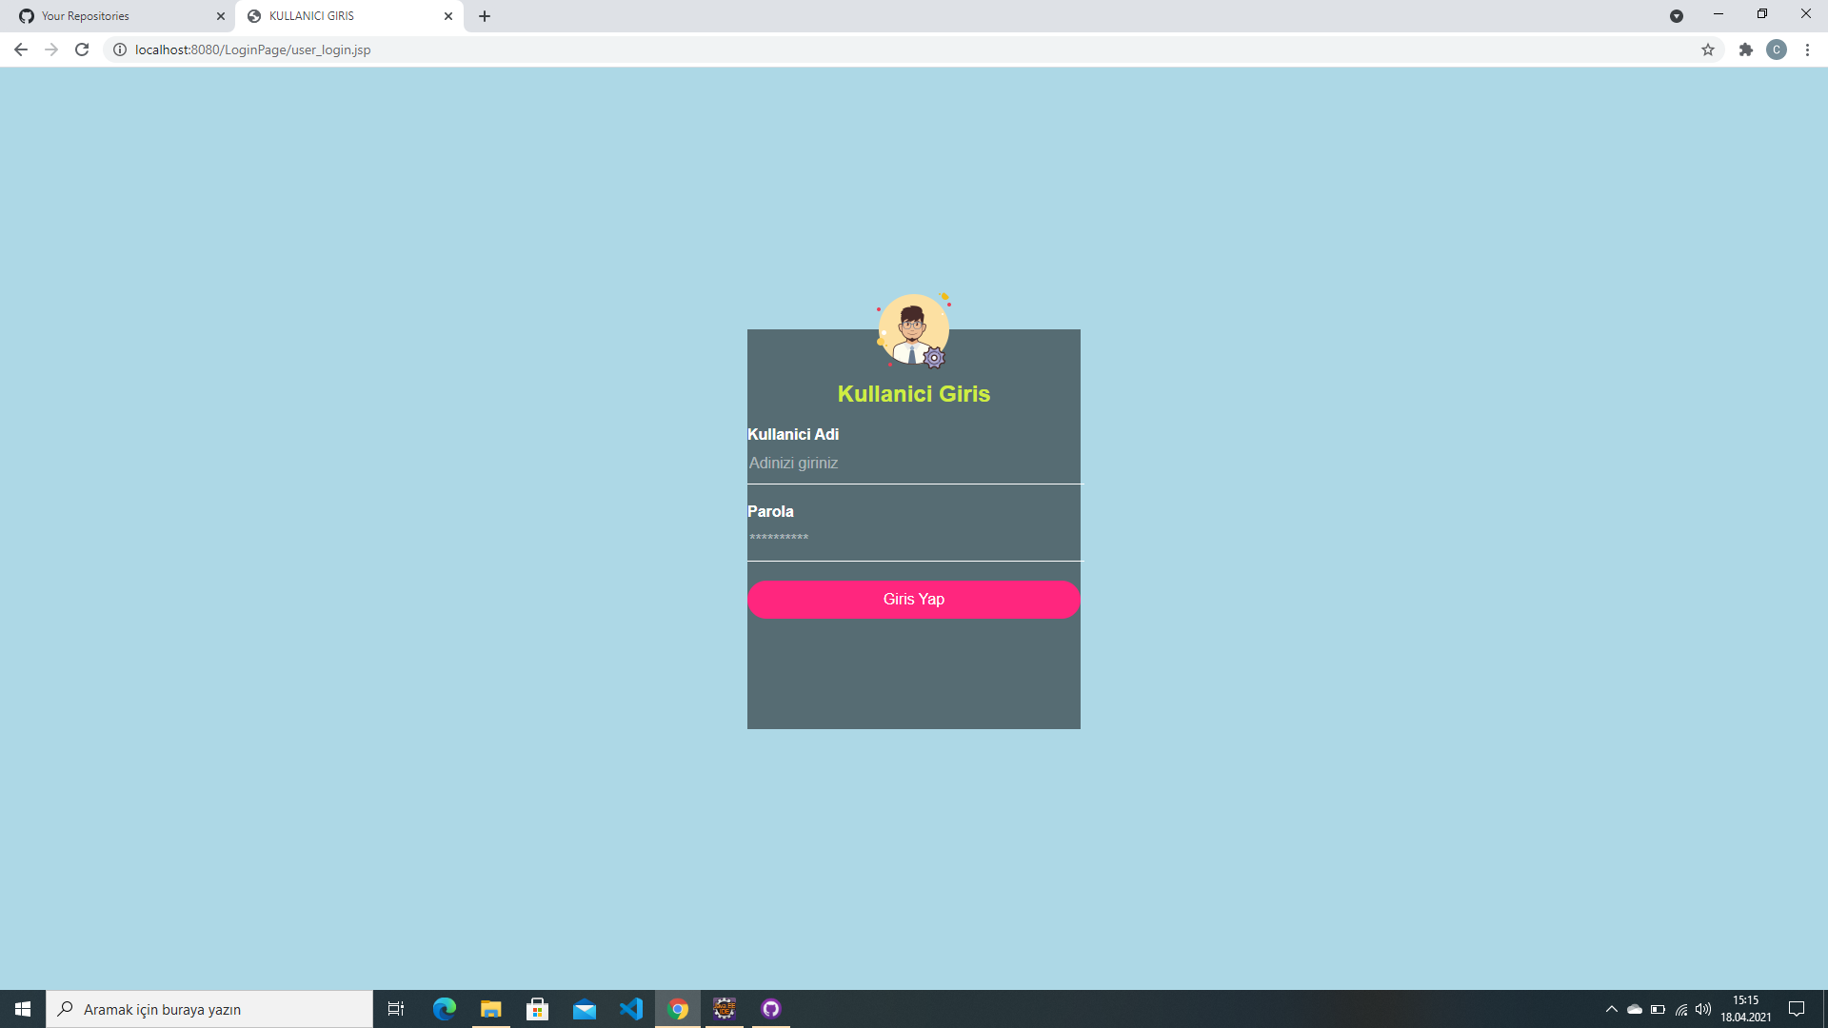
Task: View site information icon
Action: coord(120,49)
